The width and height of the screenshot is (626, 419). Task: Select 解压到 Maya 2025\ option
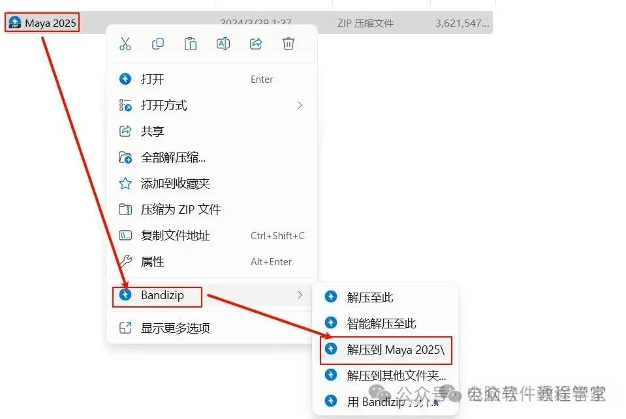[386, 350]
